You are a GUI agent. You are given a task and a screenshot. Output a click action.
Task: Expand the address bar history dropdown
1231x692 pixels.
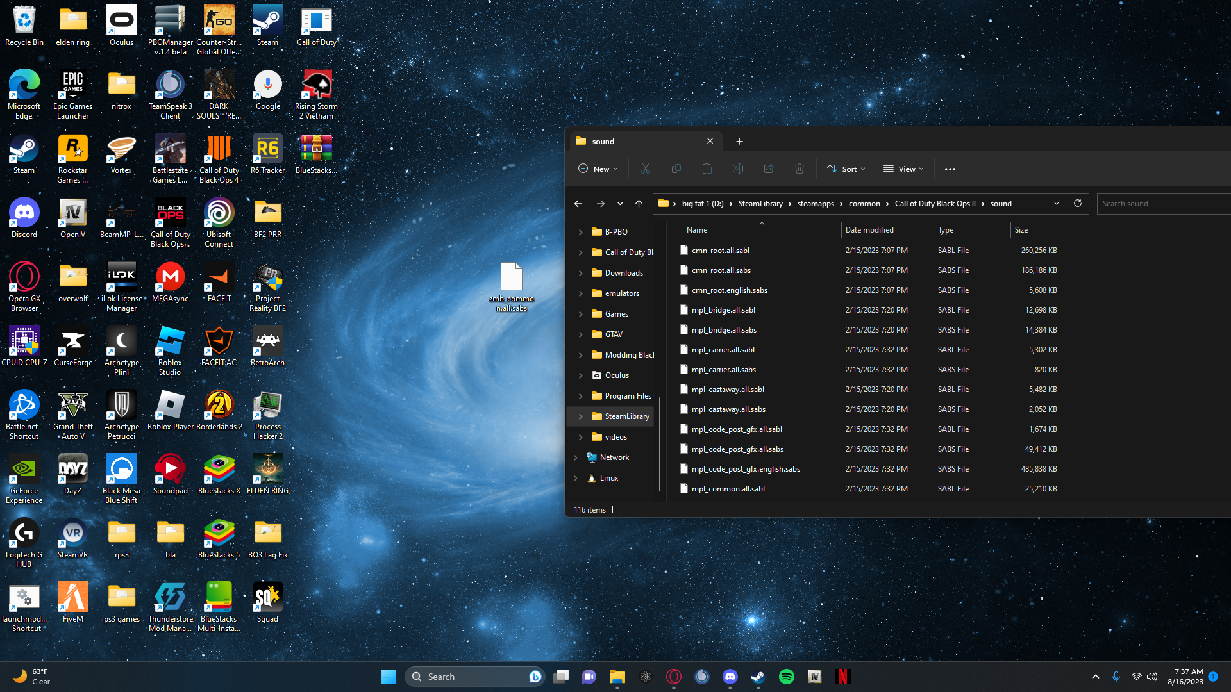pyautogui.click(x=1057, y=204)
